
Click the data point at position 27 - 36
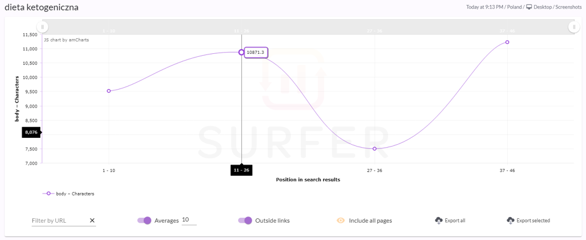[x=375, y=148]
